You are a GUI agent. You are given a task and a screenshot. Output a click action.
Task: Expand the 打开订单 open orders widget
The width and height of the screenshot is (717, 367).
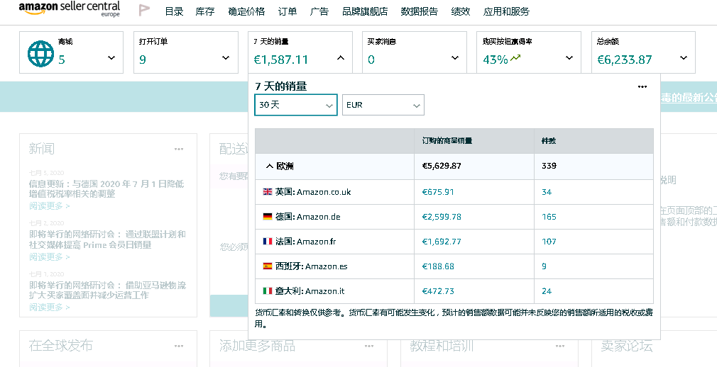click(226, 58)
